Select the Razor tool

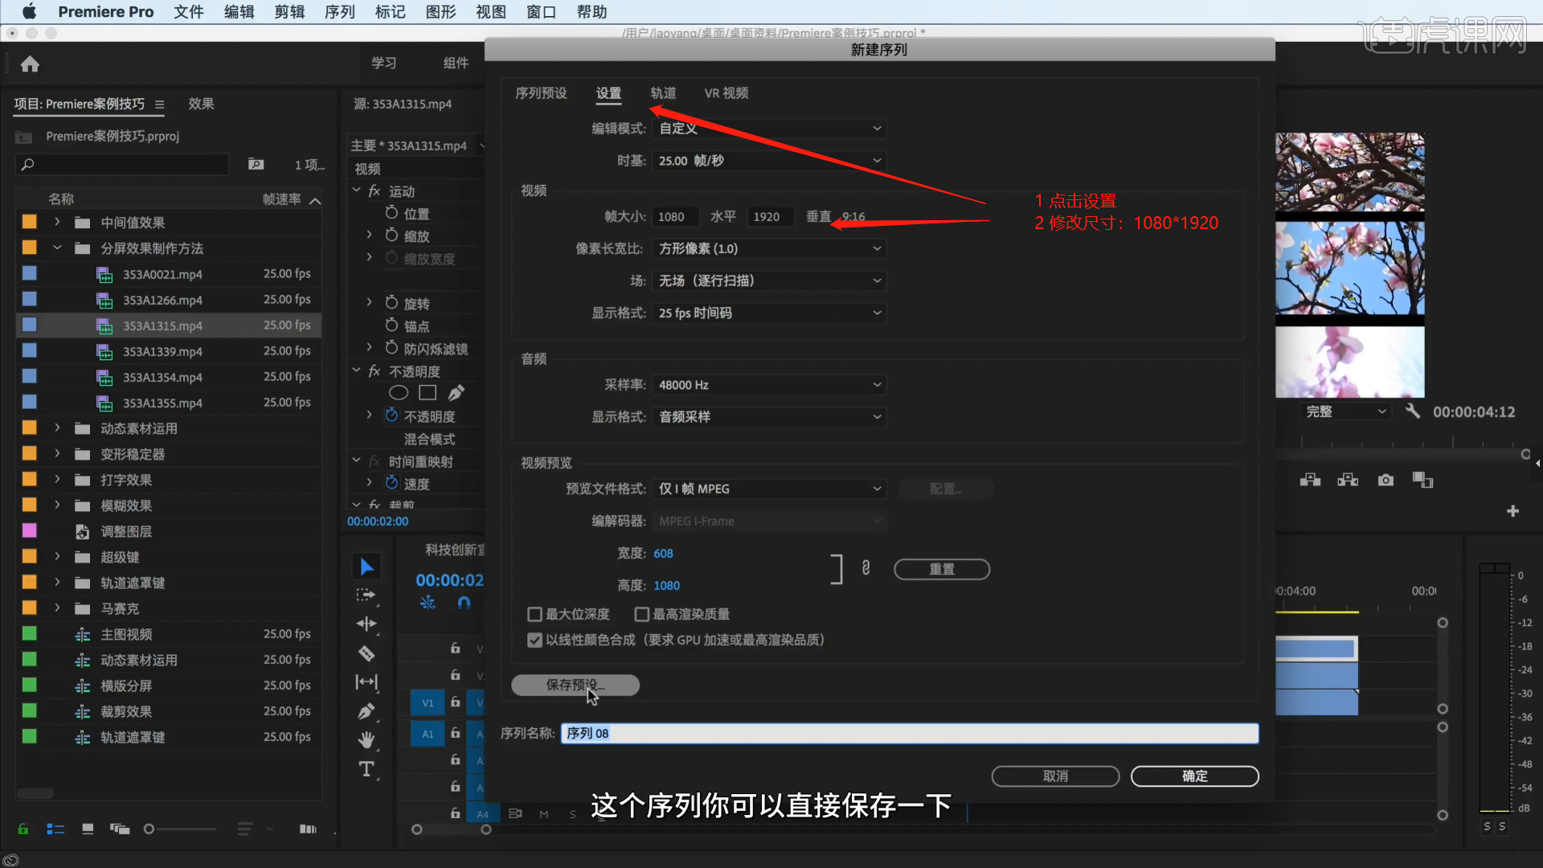(366, 653)
